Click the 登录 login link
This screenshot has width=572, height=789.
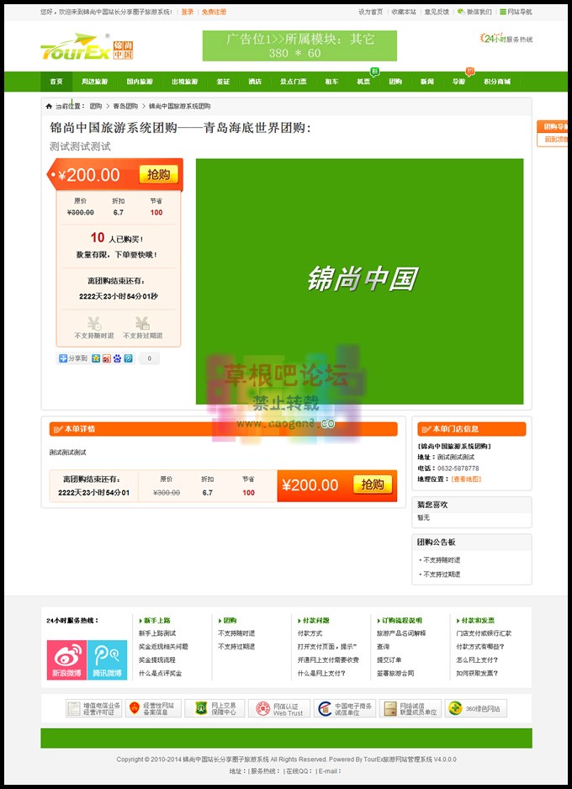click(x=187, y=12)
